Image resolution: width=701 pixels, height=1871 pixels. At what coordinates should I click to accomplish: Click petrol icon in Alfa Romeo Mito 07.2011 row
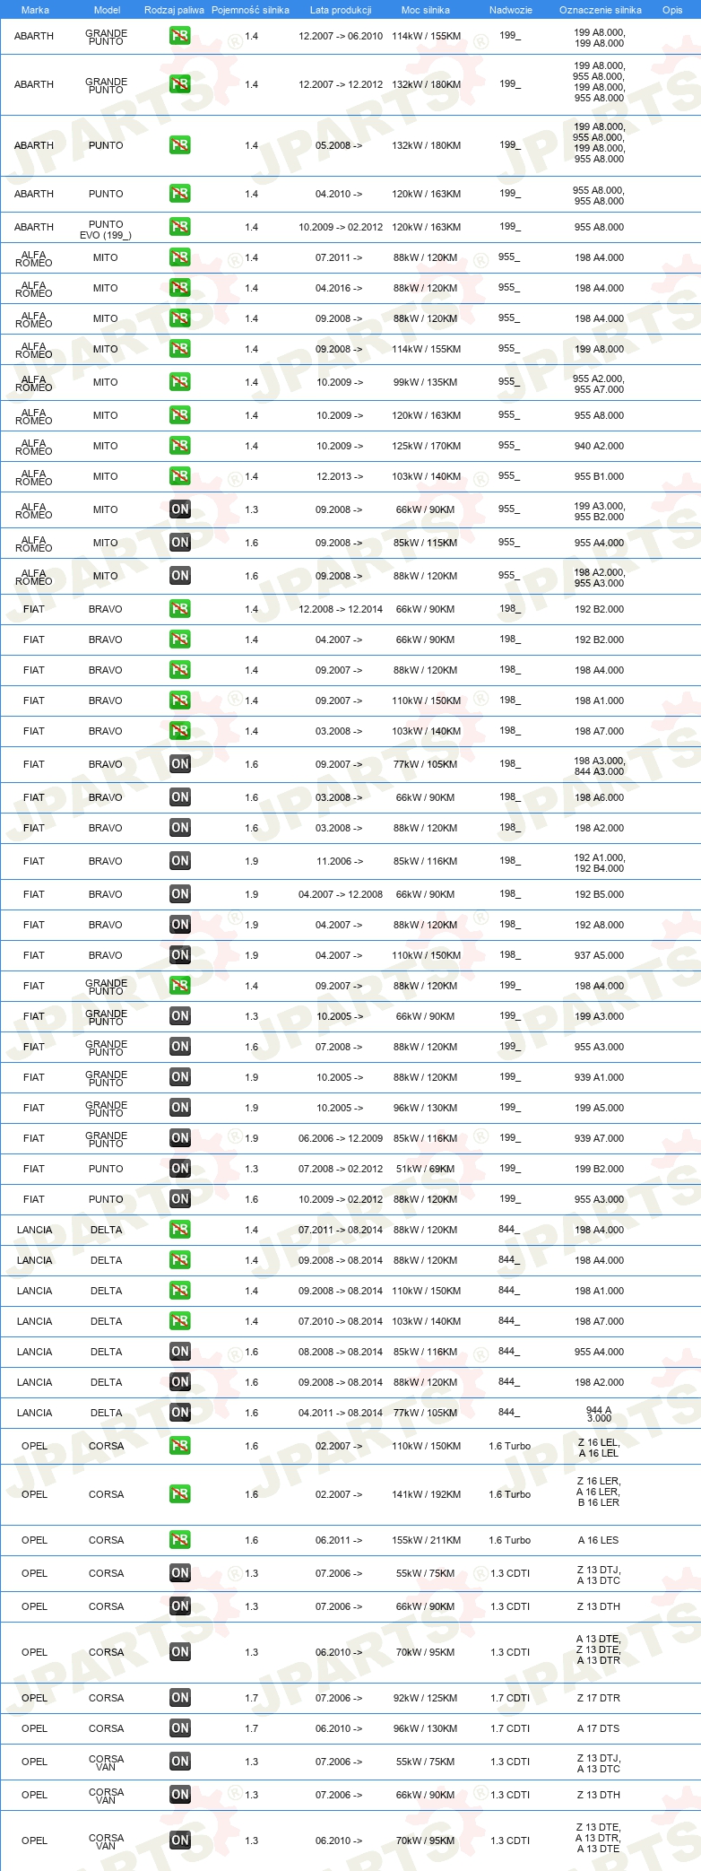point(180,257)
